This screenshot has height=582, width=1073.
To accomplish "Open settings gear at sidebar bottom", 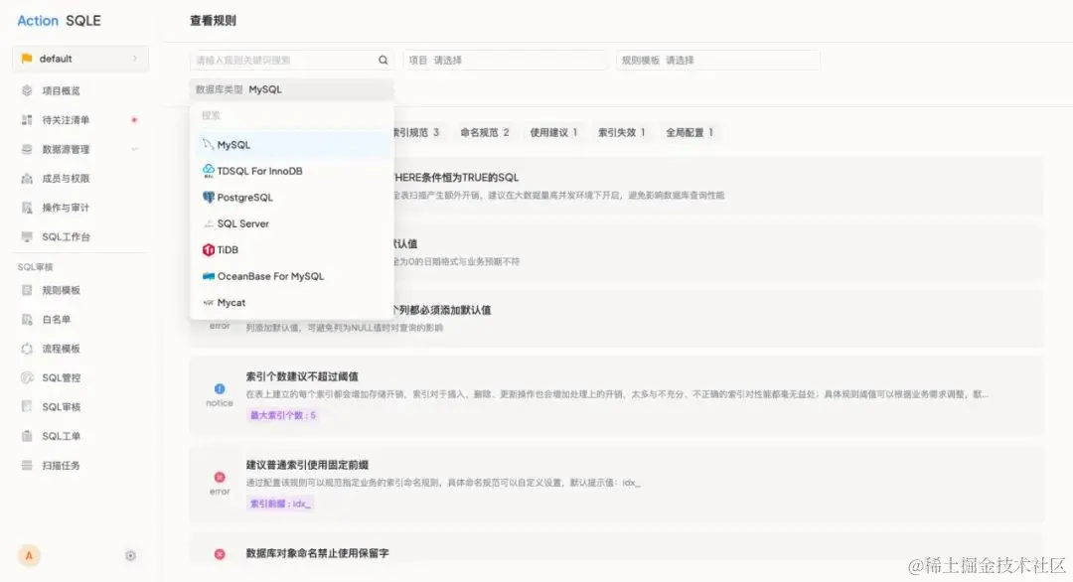I will (x=130, y=555).
